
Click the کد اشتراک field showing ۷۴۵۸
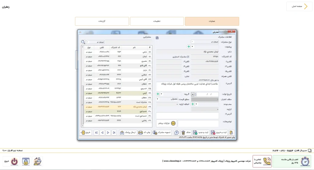coord(205,57)
